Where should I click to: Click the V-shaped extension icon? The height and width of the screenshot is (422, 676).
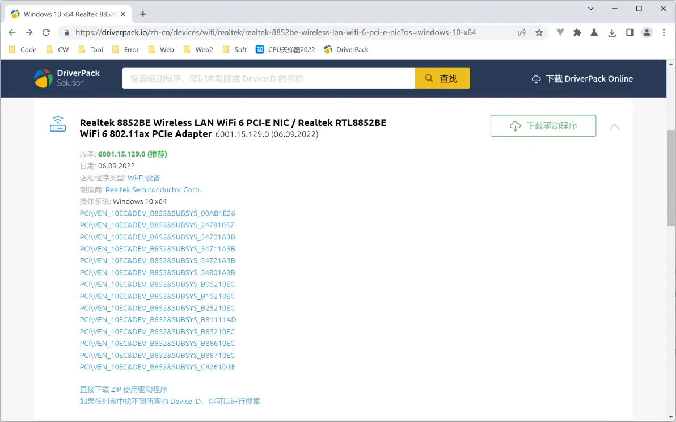[560, 32]
